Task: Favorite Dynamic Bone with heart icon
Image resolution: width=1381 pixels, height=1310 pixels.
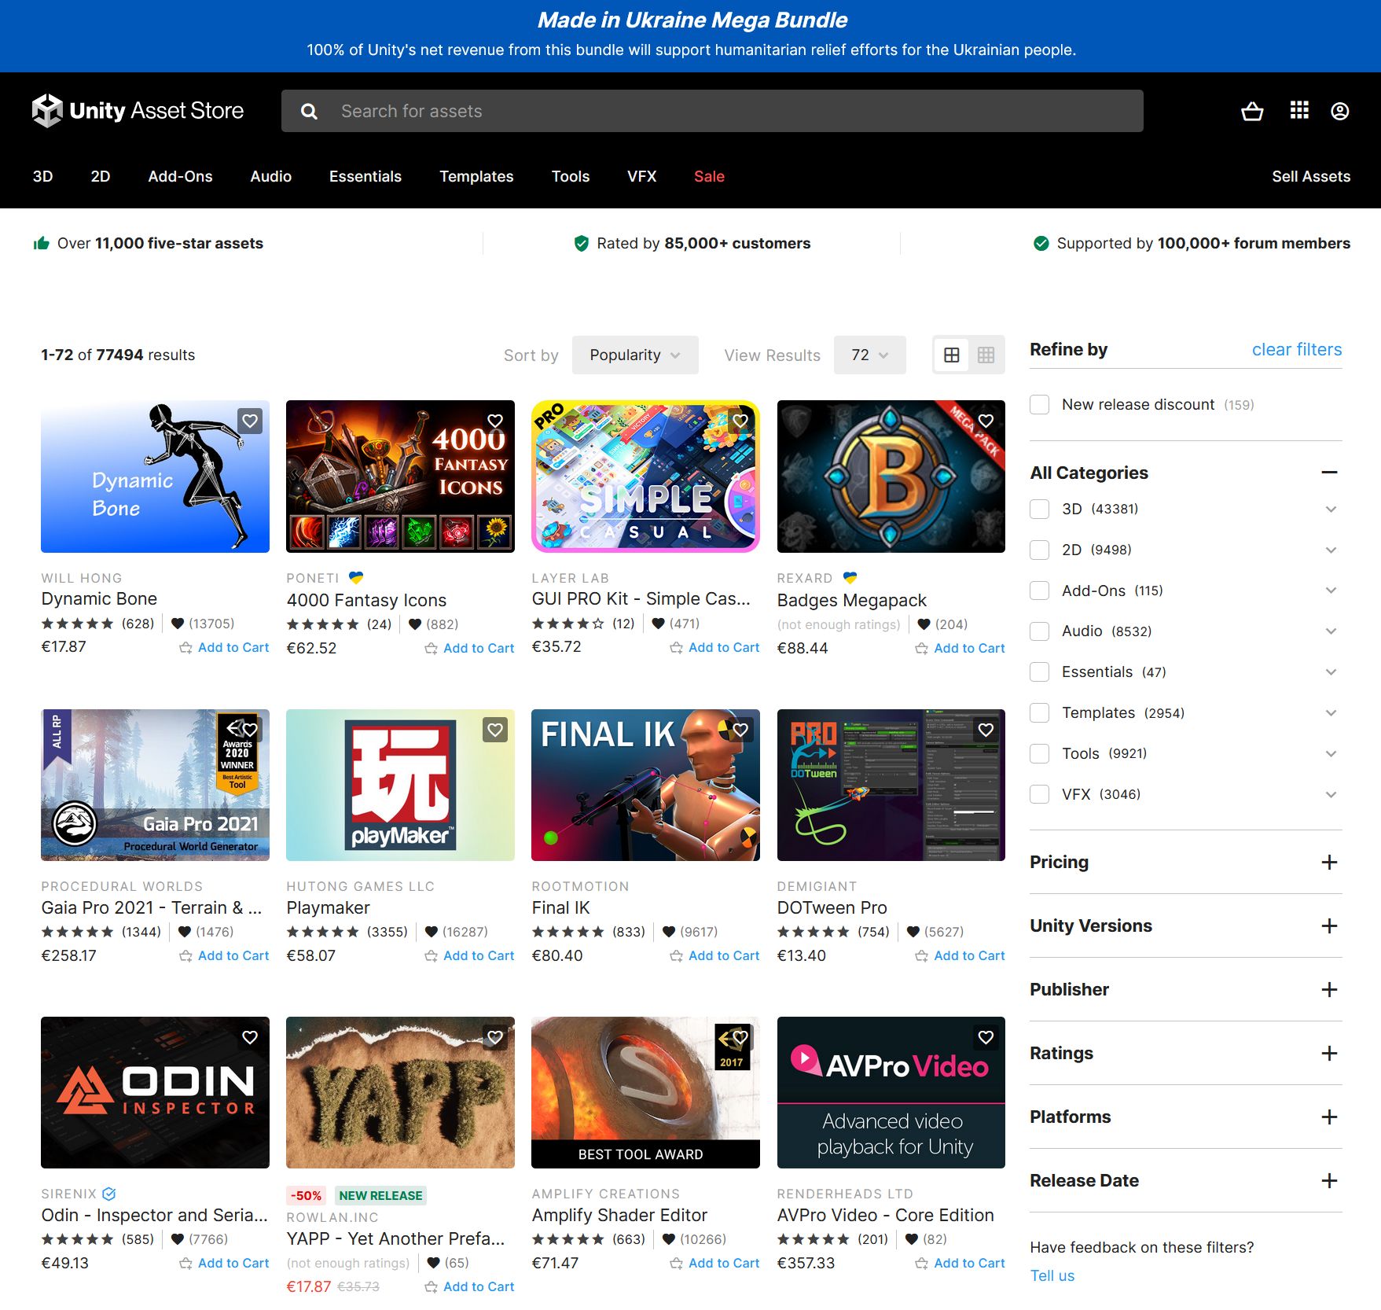Action: pos(250,421)
